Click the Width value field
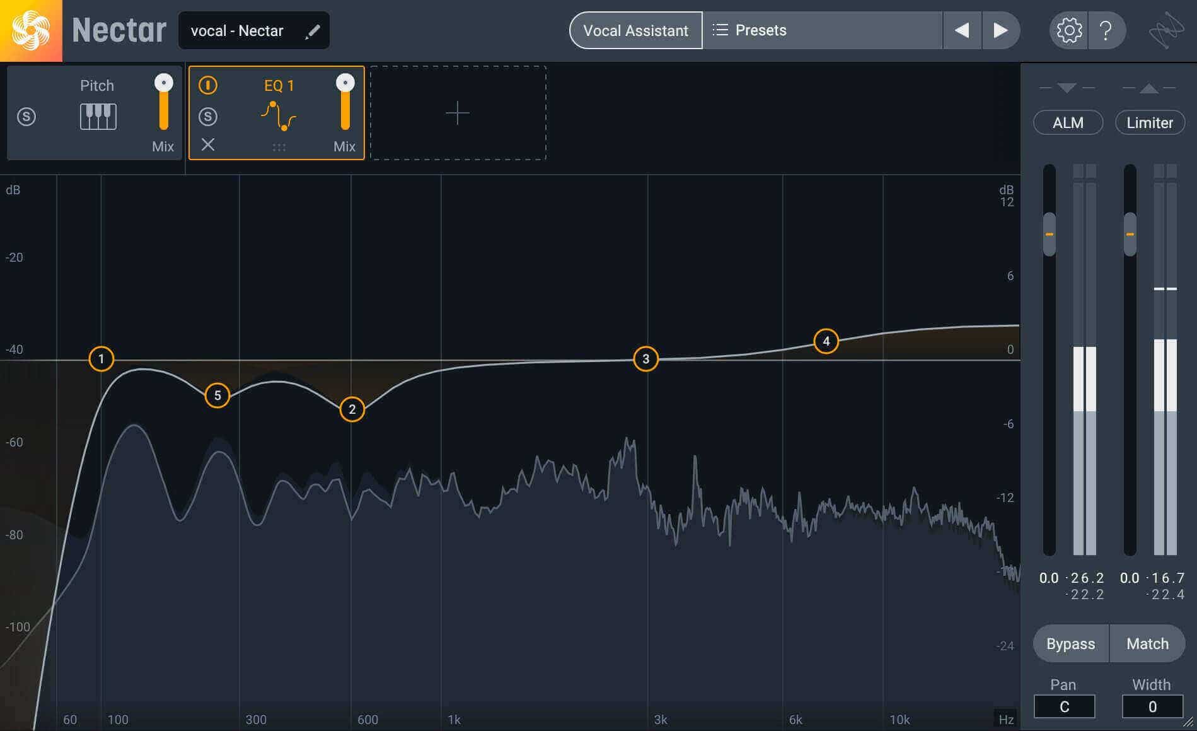 pyautogui.click(x=1152, y=706)
